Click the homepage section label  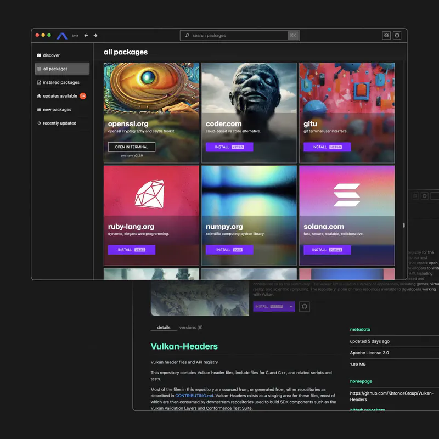[x=361, y=381]
